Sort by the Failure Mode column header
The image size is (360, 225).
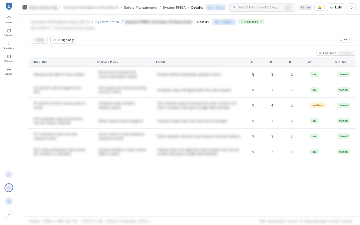pos(107,62)
